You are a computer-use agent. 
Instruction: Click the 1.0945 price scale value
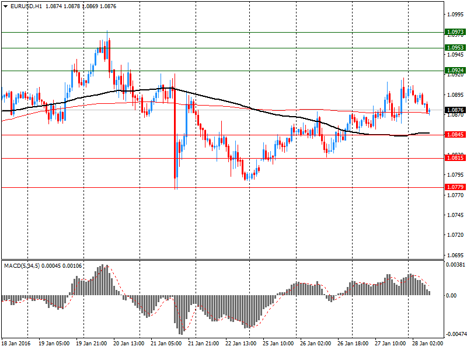[x=455, y=55]
